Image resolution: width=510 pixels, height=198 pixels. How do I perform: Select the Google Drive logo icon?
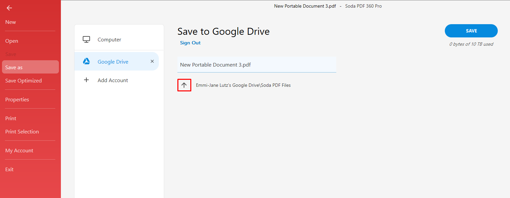pos(86,61)
